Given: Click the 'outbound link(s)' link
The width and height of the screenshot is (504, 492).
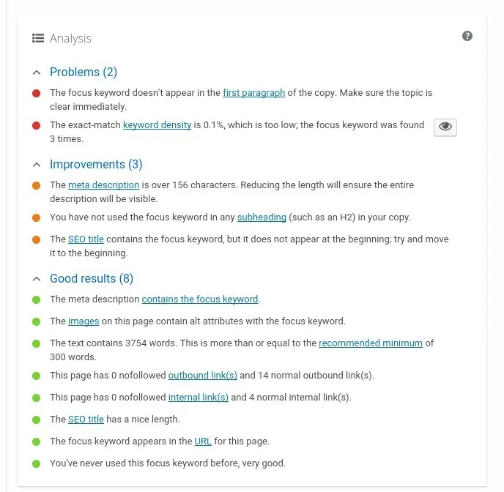Looking at the screenshot, I should pyautogui.click(x=203, y=376).
